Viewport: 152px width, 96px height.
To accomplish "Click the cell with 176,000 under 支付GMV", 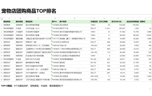I will [118, 25].
